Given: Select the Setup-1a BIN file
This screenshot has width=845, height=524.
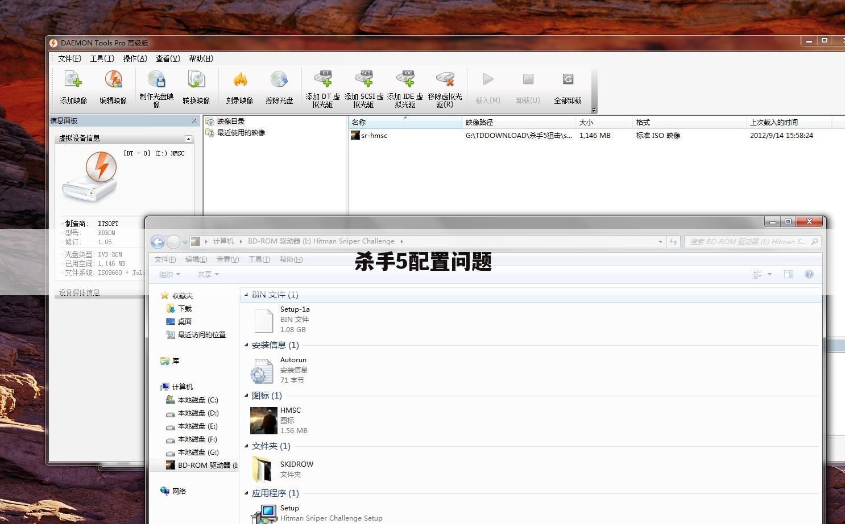Looking at the screenshot, I should click(x=281, y=320).
